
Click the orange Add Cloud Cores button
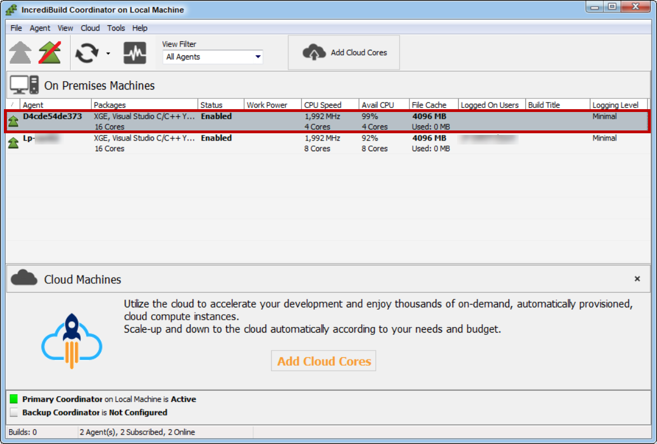[324, 361]
